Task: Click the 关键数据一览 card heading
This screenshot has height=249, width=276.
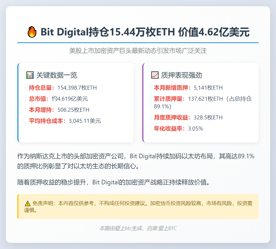Action: [57, 75]
